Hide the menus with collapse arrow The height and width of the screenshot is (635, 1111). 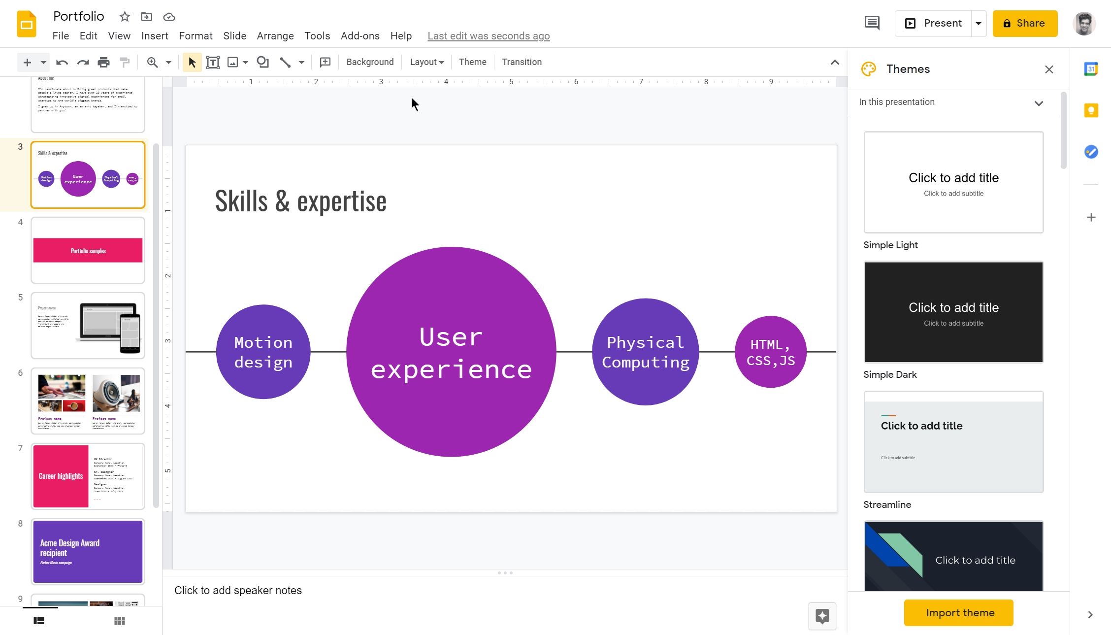(835, 62)
